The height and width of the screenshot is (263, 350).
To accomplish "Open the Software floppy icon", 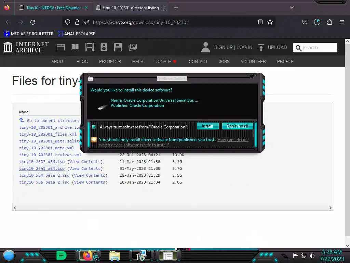I will [x=118, y=47].
